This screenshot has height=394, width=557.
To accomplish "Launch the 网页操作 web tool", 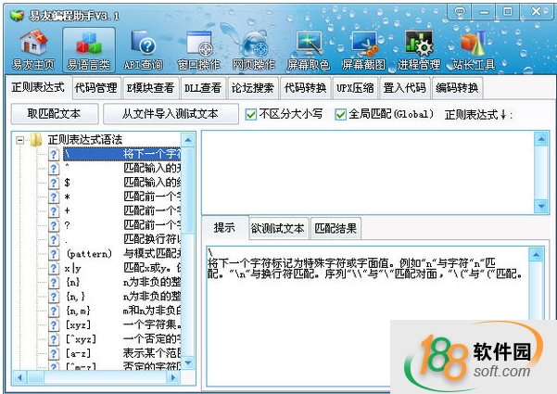I will 253,50.
